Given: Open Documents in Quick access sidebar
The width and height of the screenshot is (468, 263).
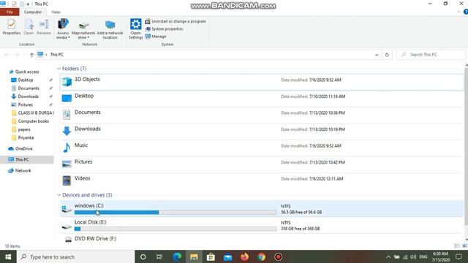Looking at the screenshot, I should (29, 88).
